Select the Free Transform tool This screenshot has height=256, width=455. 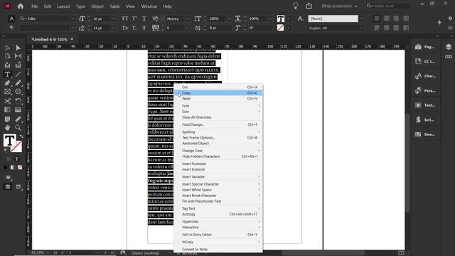click(x=18, y=101)
